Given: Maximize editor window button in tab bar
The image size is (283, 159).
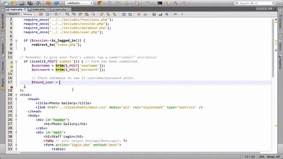Looking at the screenshot, I should (275, 9).
